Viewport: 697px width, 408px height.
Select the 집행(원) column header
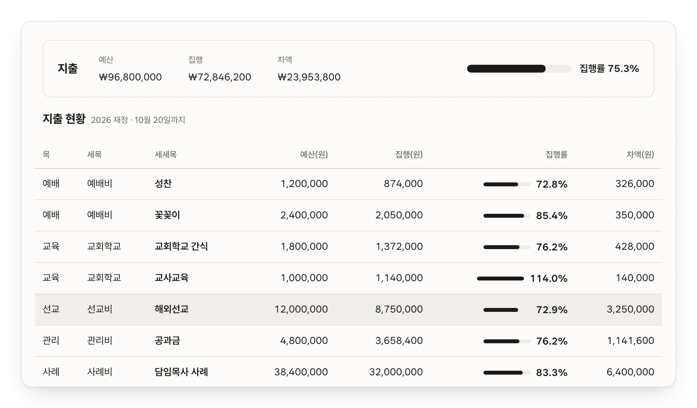pos(409,154)
